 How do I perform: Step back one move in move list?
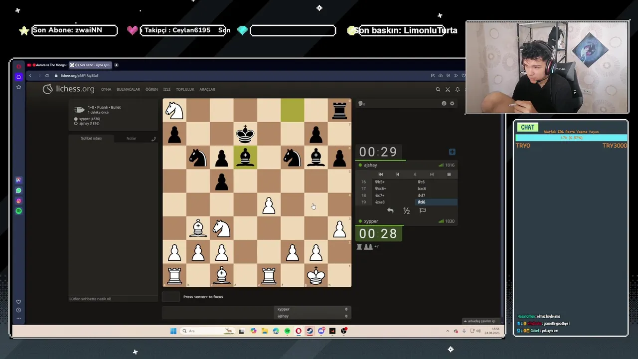[398, 175]
